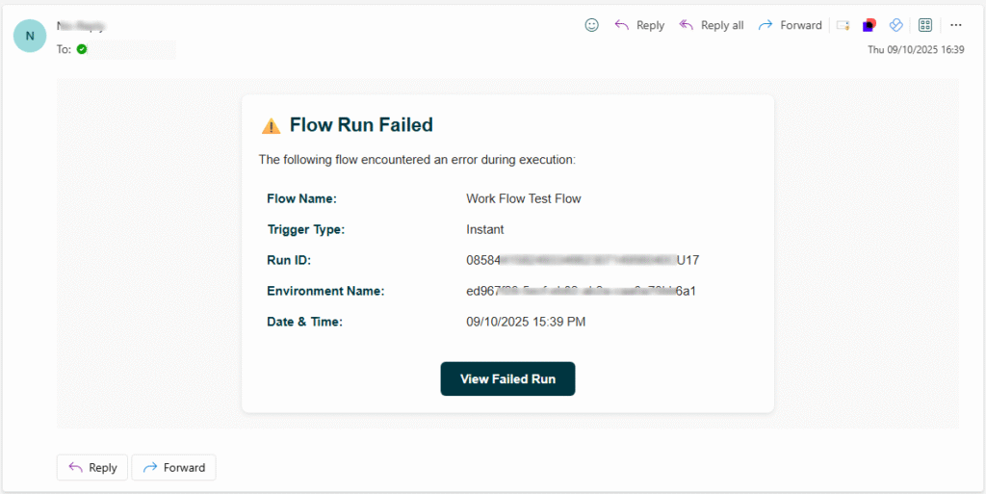Click the orange warning triangle icon
This screenshot has height=494, width=986.
point(272,126)
